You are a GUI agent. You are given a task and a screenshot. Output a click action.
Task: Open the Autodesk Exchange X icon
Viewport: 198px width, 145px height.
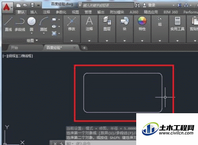[x=179, y=5]
